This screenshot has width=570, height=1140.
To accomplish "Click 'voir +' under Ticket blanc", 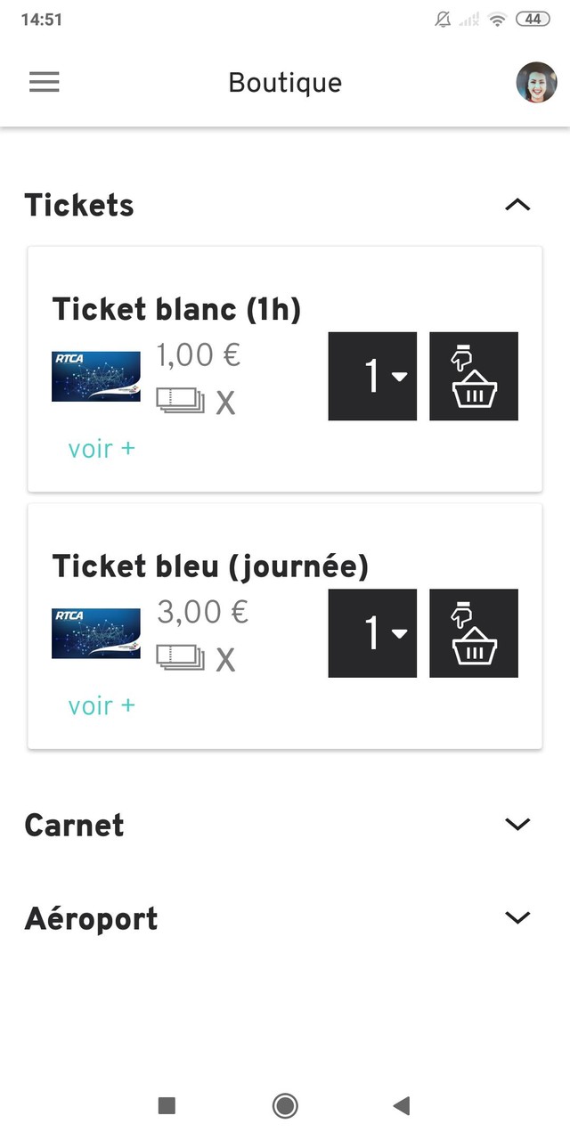I will (x=102, y=449).
